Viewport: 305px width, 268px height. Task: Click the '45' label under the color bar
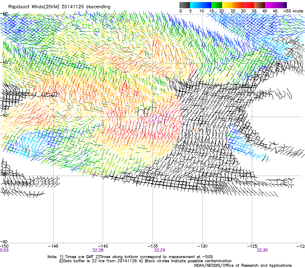click(274, 11)
